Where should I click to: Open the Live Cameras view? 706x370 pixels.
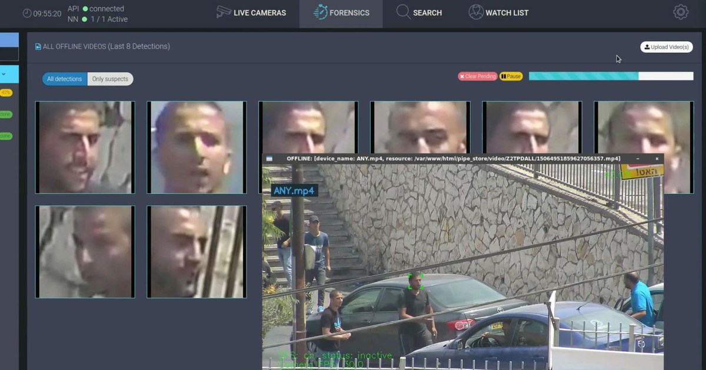[252, 12]
